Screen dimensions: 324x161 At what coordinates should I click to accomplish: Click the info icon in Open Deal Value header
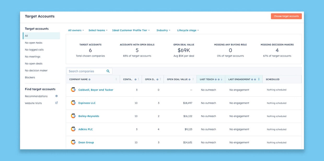pos(189,79)
